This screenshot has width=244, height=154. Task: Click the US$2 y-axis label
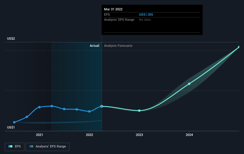click(11, 38)
